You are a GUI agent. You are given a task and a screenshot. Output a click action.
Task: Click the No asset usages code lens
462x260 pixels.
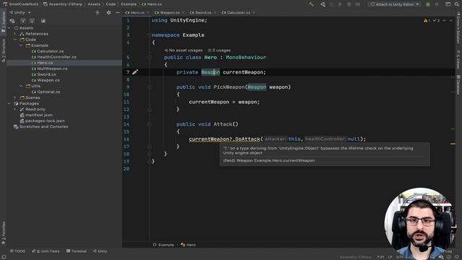183,51
